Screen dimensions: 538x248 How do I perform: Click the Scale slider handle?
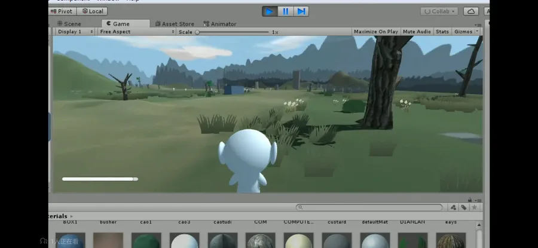[197, 32]
